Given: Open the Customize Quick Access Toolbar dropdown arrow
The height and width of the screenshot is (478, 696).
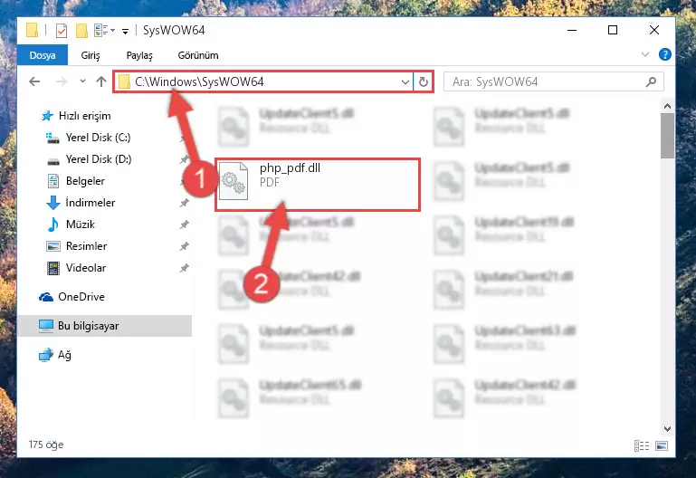Looking at the screenshot, I should (126, 31).
